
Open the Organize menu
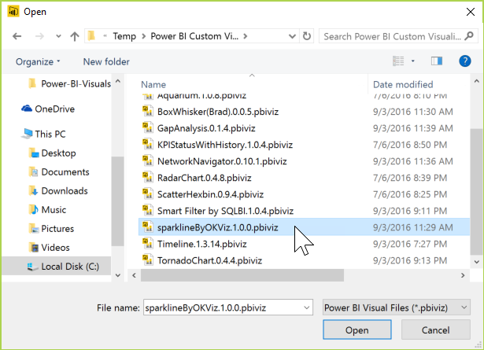(38, 61)
